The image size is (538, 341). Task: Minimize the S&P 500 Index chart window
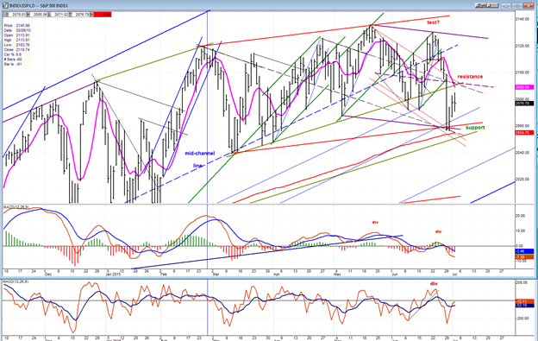tap(505, 5)
